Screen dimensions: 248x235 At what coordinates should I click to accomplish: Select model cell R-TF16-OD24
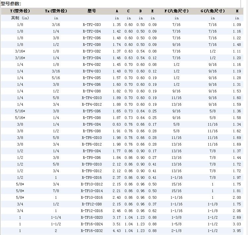click(92, 224)
